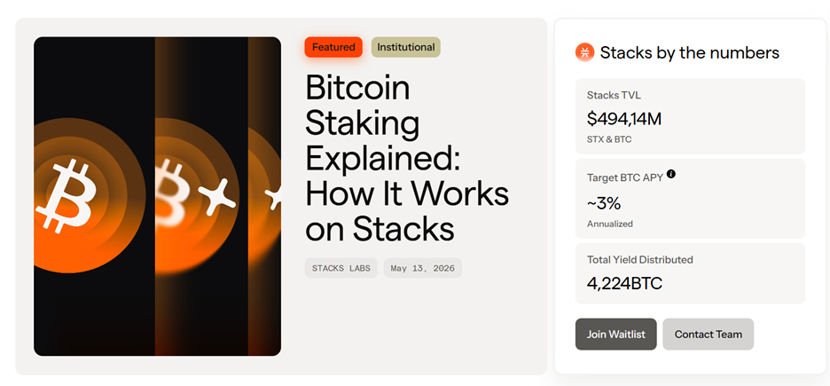Click the orange Stacks logo icon
Viewport: 830px width, 386px height.
coord(585,51)
